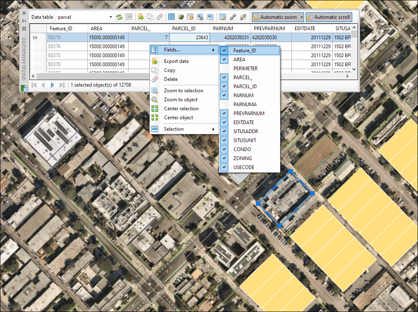
Task: Click the table's horizontal scrollbar left arrow
Action: click(33, 76)
